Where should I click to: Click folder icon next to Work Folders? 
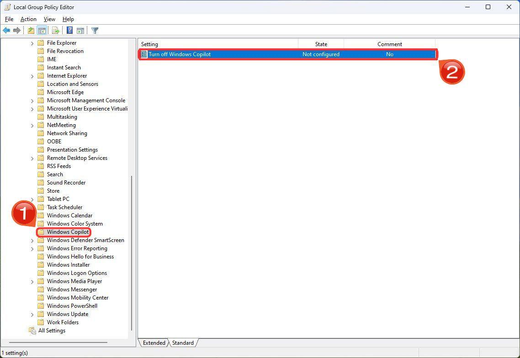[41, 322]
